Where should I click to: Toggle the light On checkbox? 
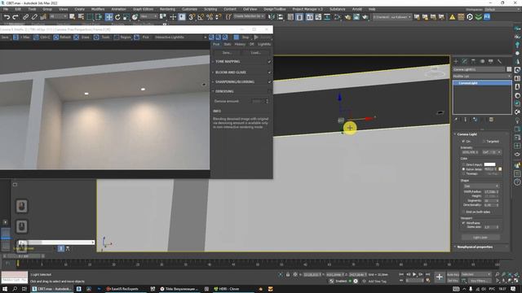pos(463,142)
